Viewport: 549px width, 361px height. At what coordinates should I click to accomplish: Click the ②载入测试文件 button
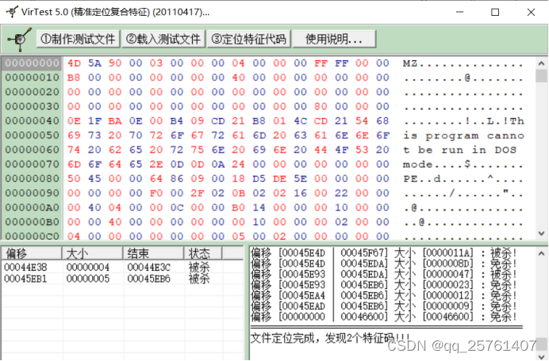point(163,39)
